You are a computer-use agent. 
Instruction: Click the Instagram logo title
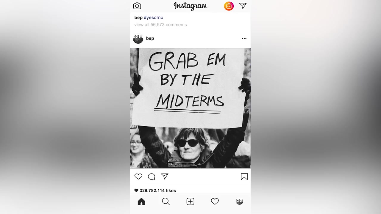click(190, 6)
